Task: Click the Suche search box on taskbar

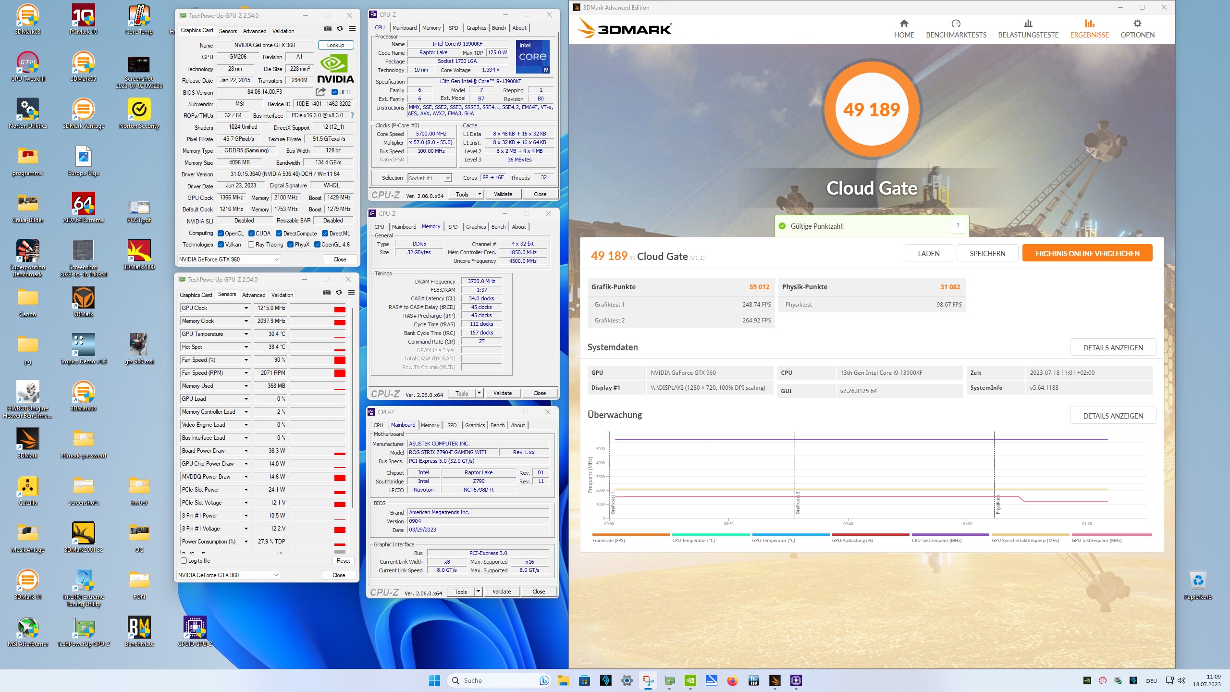Action: click(x=499, y=680)
